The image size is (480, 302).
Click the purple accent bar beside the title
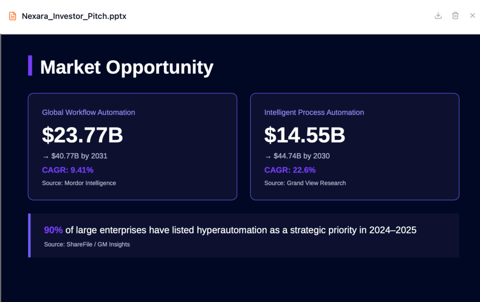pos(30,66)
